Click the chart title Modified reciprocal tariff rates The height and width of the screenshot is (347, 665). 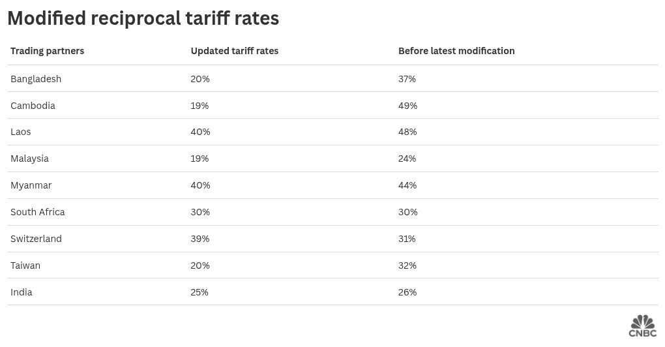pyautogui.click(x=143, y=18)
